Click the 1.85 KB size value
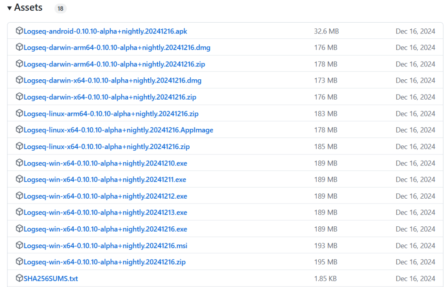Screen dimensions: 447x287 [325, 278]
